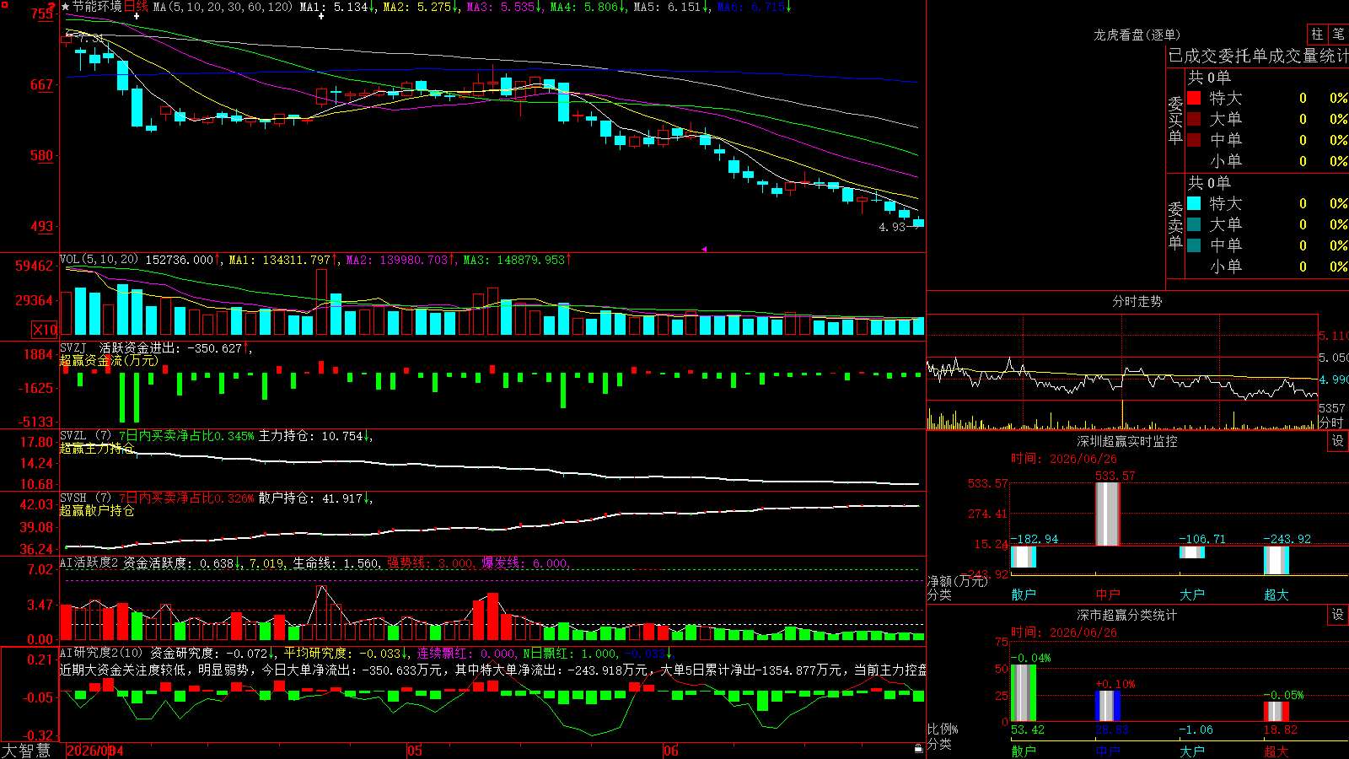
Task: Click the 超大 -243.92 bar in 深圳超赢实时监控
Action: pyautogui.click(x=1276, y=560)
